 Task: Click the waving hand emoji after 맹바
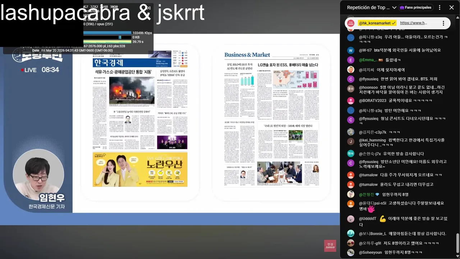[371, 208]
